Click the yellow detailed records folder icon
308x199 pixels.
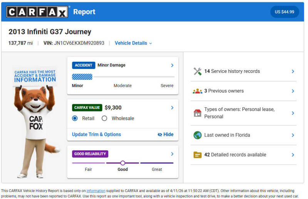[198, 155]
